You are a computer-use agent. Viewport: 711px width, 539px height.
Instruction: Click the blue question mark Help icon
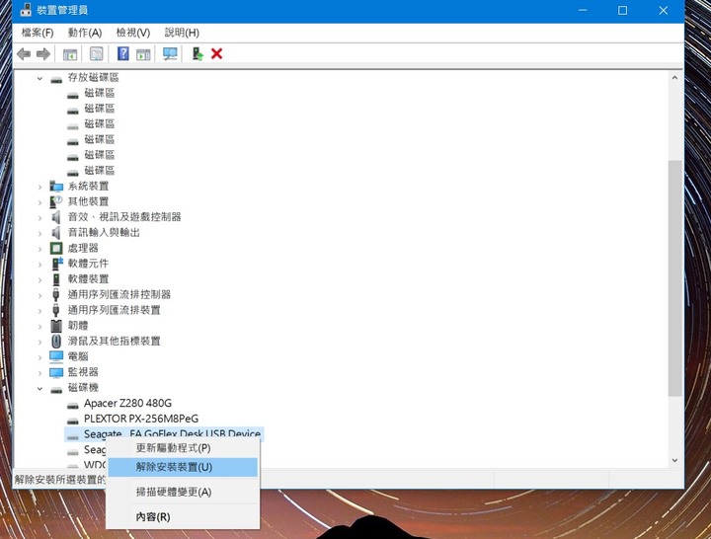[x=122, y=53]
